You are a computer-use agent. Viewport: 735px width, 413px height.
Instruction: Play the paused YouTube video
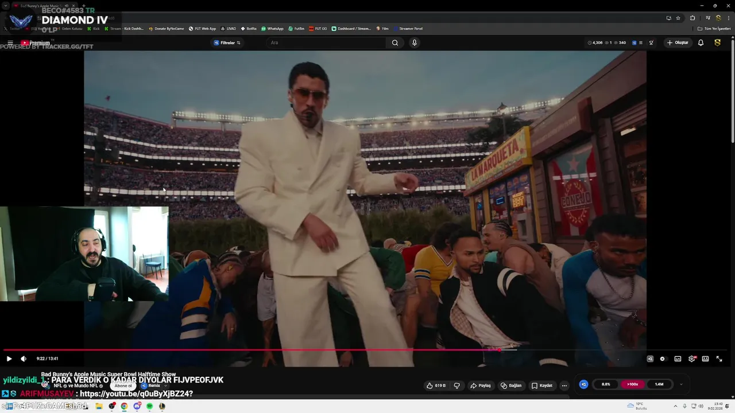9,359
